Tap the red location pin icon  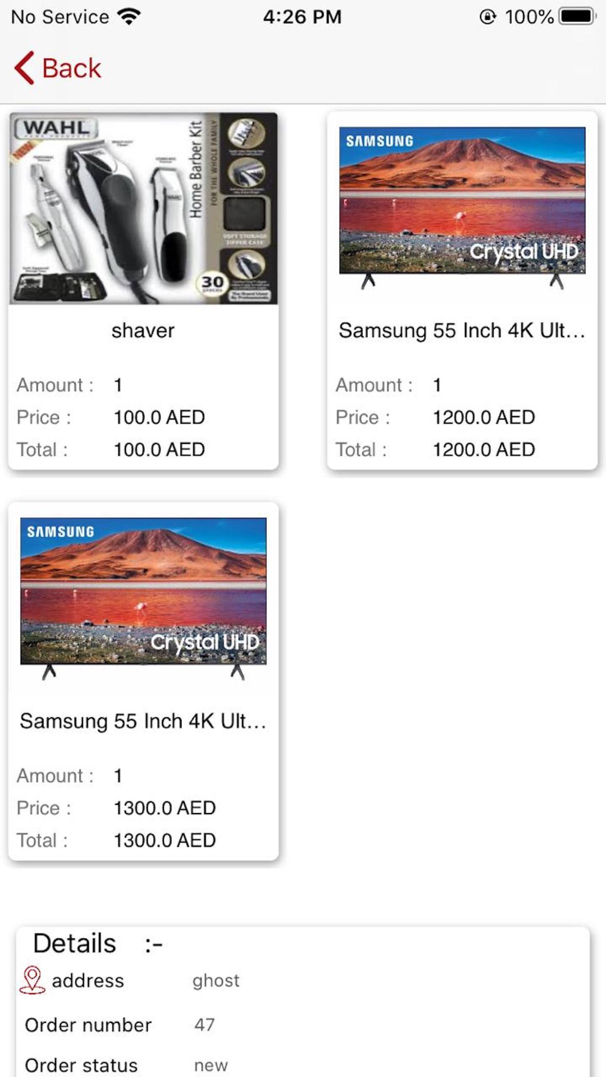[32, 980]
